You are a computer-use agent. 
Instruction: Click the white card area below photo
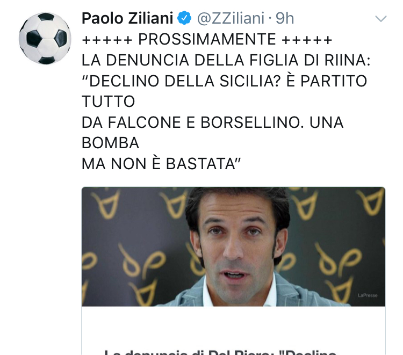point(233,326)
